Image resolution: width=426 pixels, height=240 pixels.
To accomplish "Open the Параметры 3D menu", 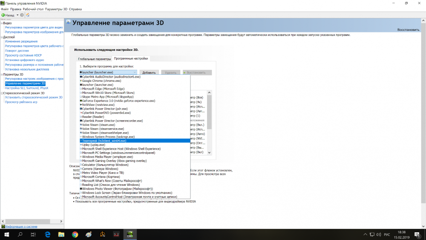I will pos(56,9).
